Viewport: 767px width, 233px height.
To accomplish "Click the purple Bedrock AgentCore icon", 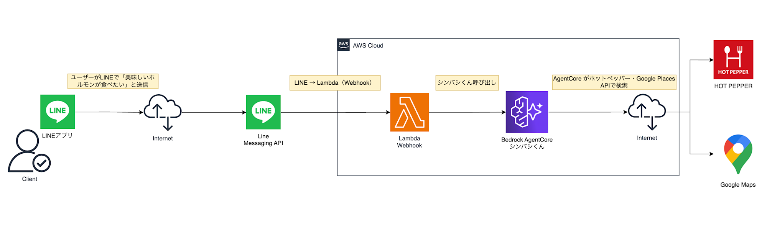I will tap(527, 112).
